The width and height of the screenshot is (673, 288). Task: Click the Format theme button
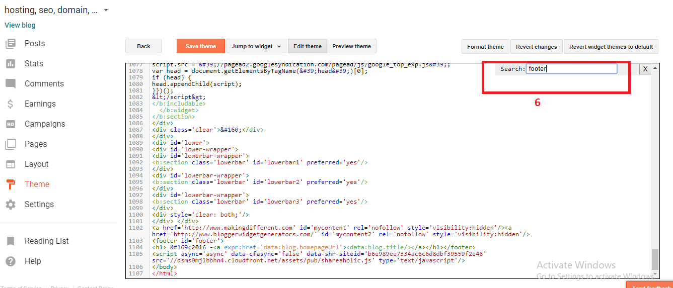tap(485, 47)
